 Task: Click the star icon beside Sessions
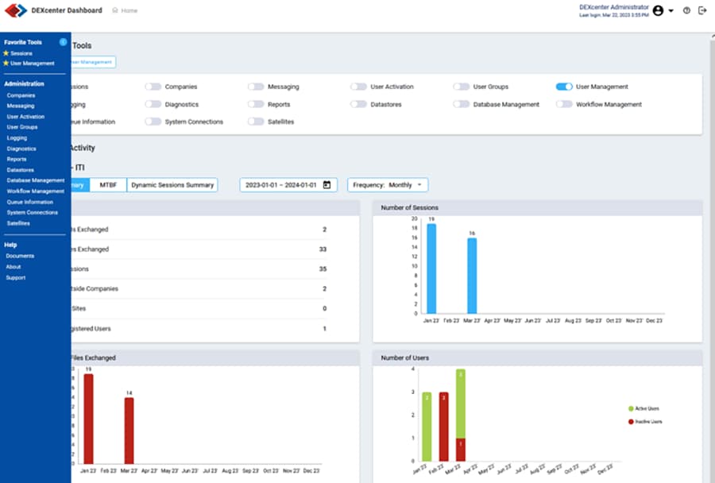(x=6, y=53)
